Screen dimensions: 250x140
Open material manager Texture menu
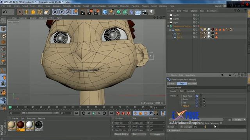tap(41, 118)
